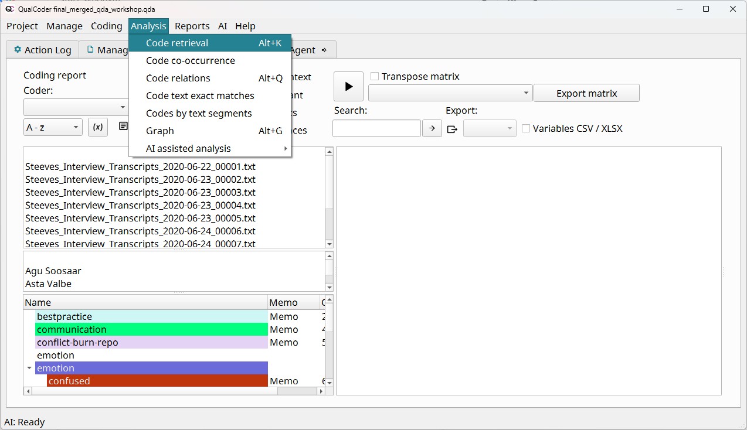Click the document icon on the Manage tab
The height and width of the screenshot is (430, 747).
(90, 50)
